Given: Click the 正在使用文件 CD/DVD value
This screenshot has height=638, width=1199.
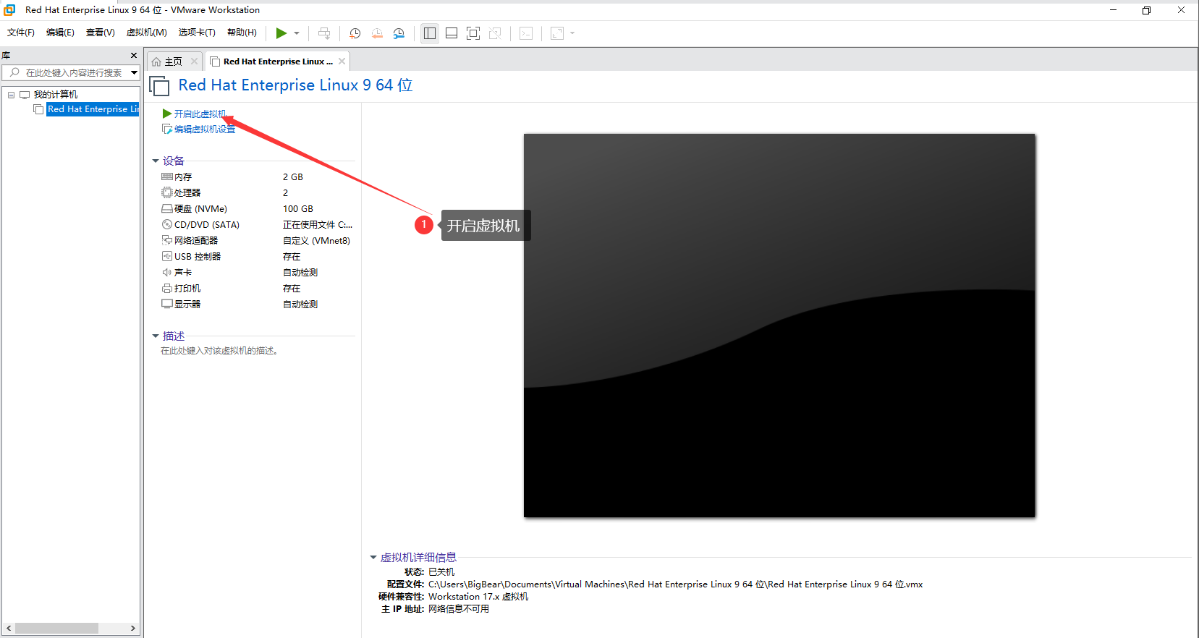Looking at the screenshot, I should 318,225.
